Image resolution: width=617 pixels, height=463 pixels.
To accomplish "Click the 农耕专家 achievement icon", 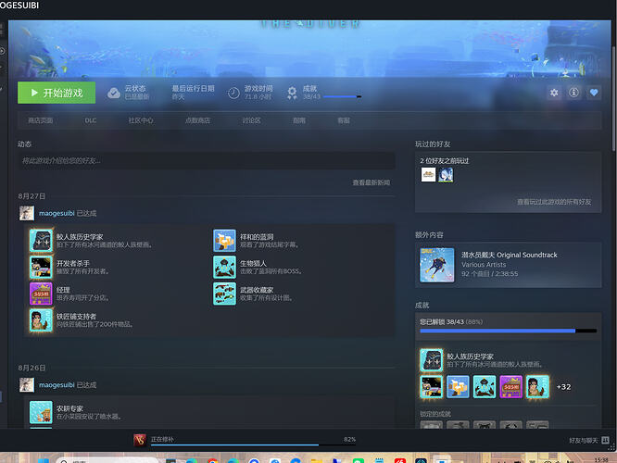I will coord(41,412).
